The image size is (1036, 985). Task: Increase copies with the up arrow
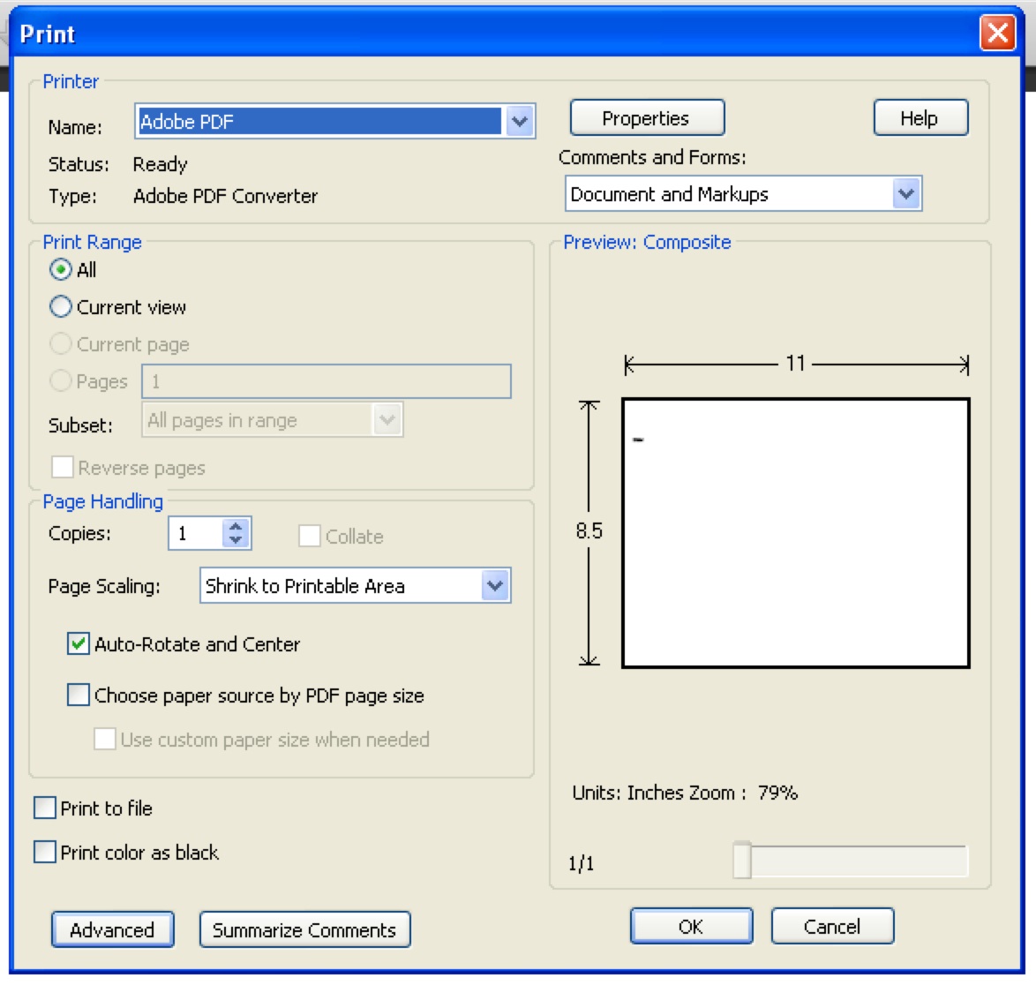tap(236, 527)
